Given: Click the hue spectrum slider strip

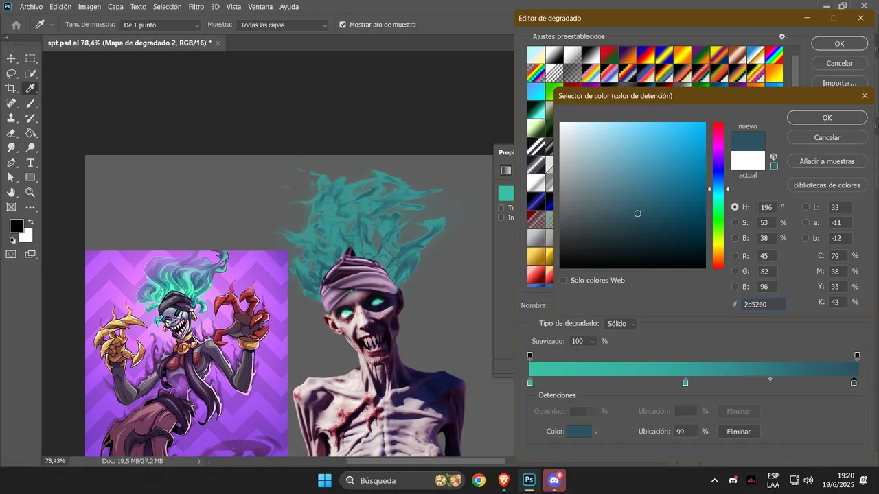Looking at the screenshot, I should click(x=718, y=196).
